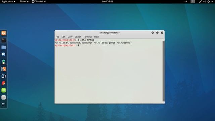Open the Applications menu in the top bar

click(x=8, y=1)
